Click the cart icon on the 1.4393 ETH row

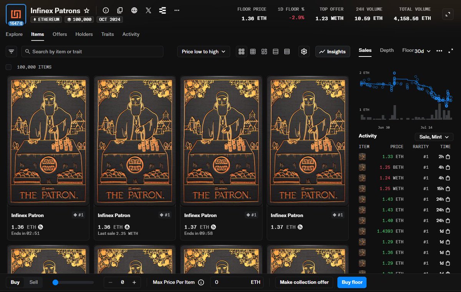[x=448, y=231]
